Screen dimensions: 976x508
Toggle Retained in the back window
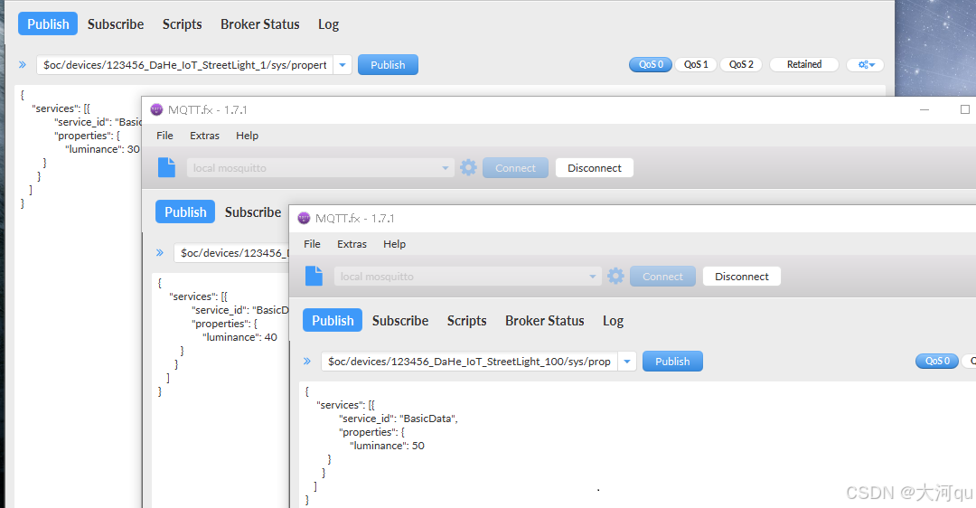pos(803,65)
